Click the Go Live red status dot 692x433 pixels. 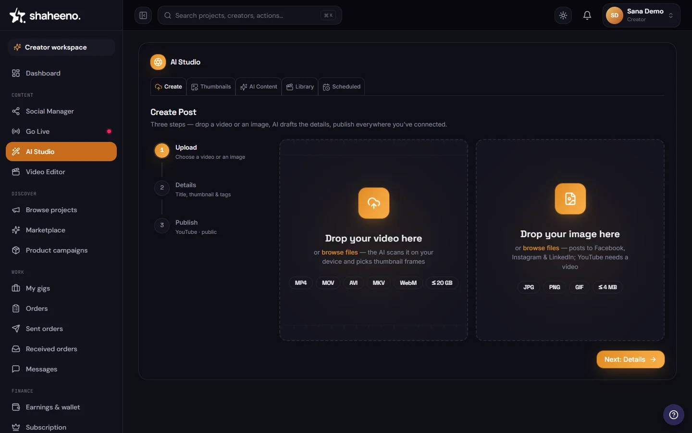pos(109,131)
